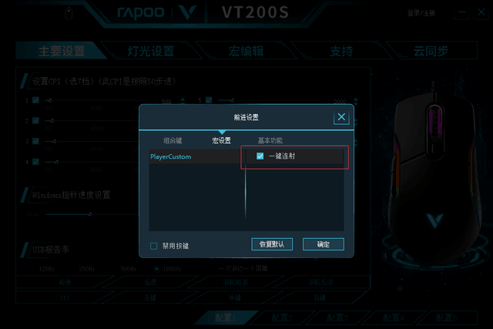Screen dimensions: 493x329
Task: Open the 云同步 tab
Action: (x=431, y=51)
